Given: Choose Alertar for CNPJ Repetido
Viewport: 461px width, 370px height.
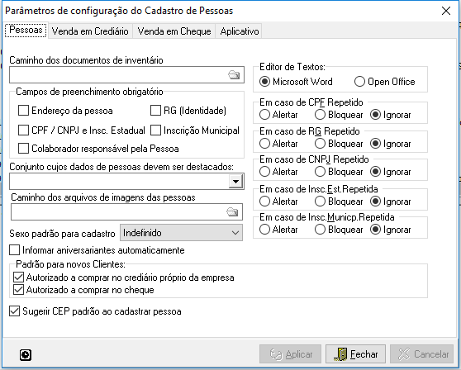Looking at the screenshot, I should tap(264, 172).
